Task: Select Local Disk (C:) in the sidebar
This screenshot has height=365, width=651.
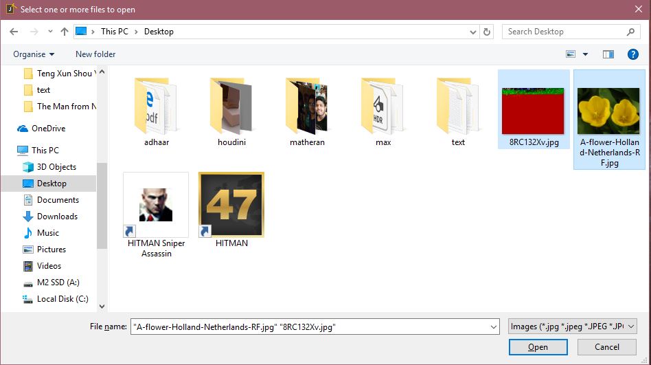Action: coord(62,299)
